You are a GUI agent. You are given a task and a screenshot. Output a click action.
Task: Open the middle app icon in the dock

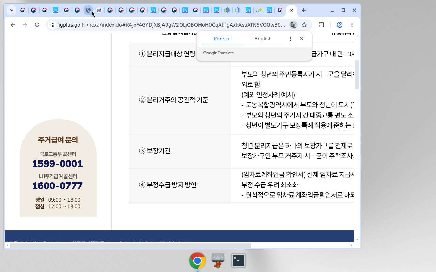point(218,261)
